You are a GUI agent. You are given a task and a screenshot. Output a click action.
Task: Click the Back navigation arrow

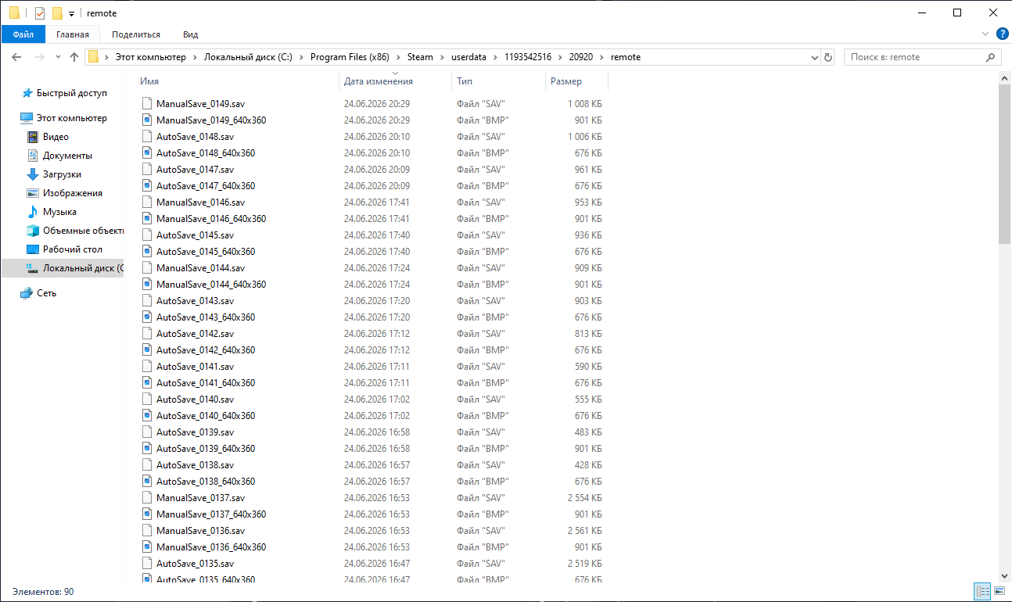point(16,57)
